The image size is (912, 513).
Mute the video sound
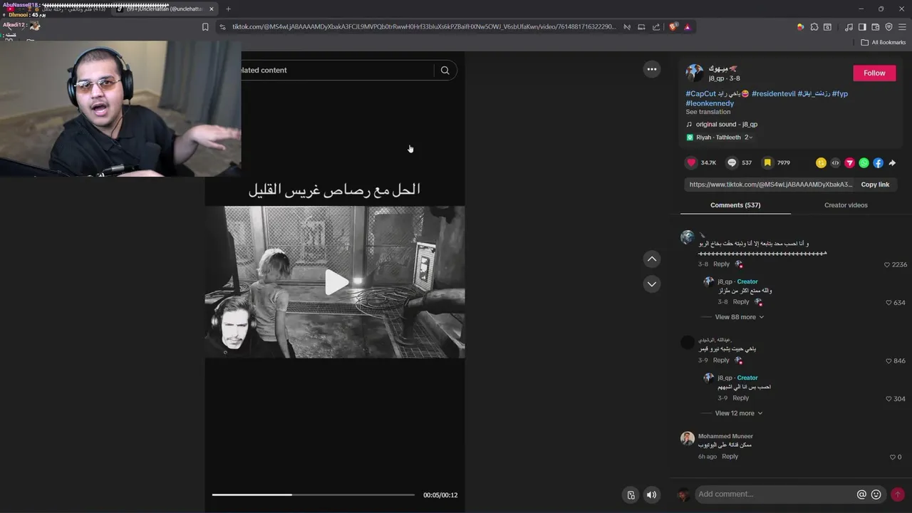click(x=651, y=494)
